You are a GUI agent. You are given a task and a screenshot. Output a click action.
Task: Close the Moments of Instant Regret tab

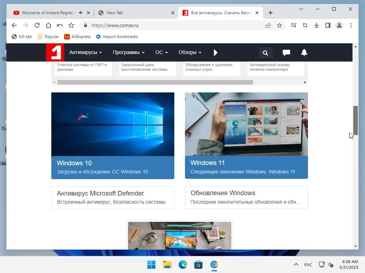88,13
